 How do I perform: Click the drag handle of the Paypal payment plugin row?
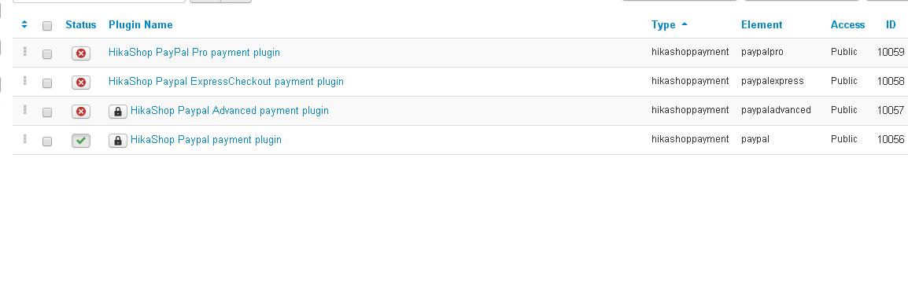(25, 138)
